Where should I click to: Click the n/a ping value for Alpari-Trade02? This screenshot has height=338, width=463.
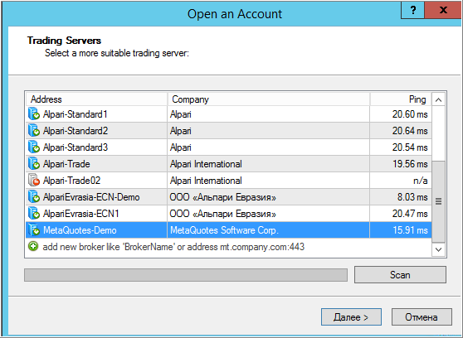pyautogui.click(x=421, y=181)
